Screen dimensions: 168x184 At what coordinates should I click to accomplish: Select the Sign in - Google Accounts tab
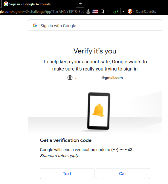(x=39, y=4)
